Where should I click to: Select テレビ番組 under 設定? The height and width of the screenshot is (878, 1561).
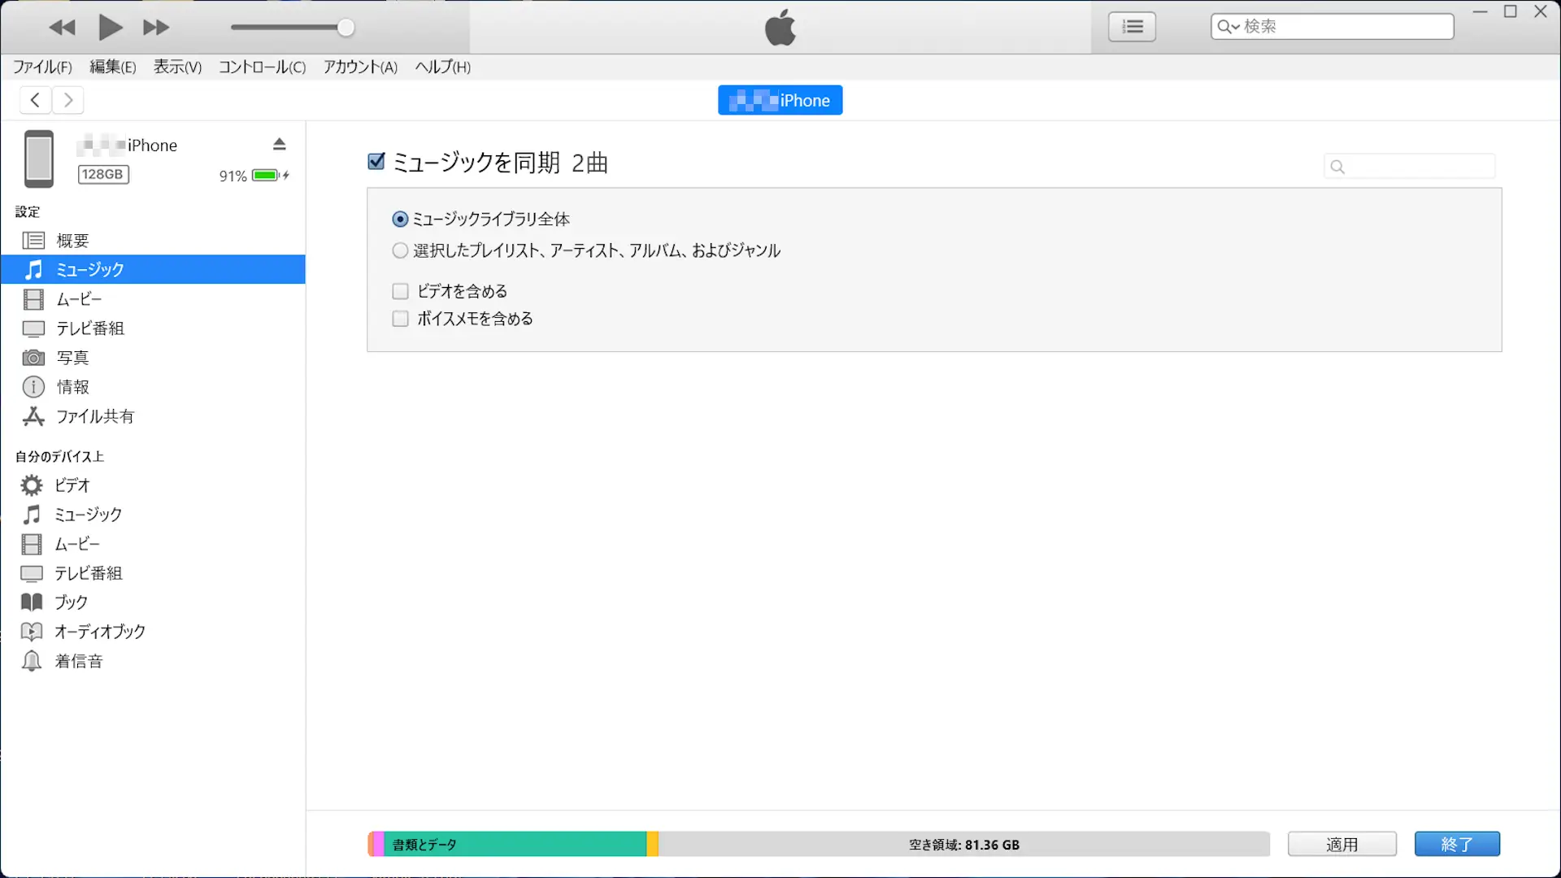153,328
